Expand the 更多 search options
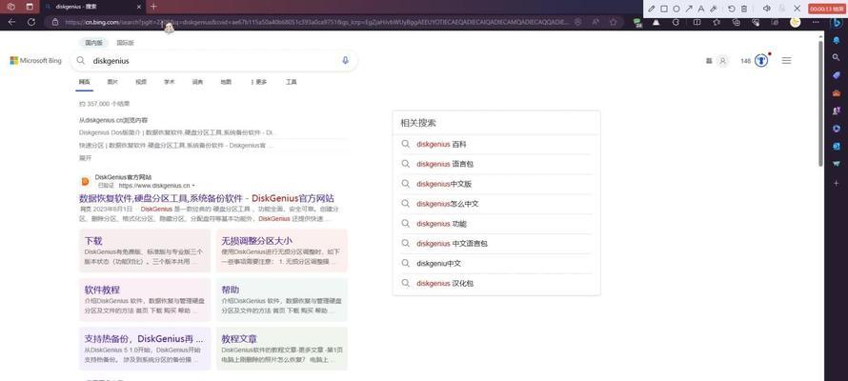The image size is (848, 381). [x=259, y=82]
